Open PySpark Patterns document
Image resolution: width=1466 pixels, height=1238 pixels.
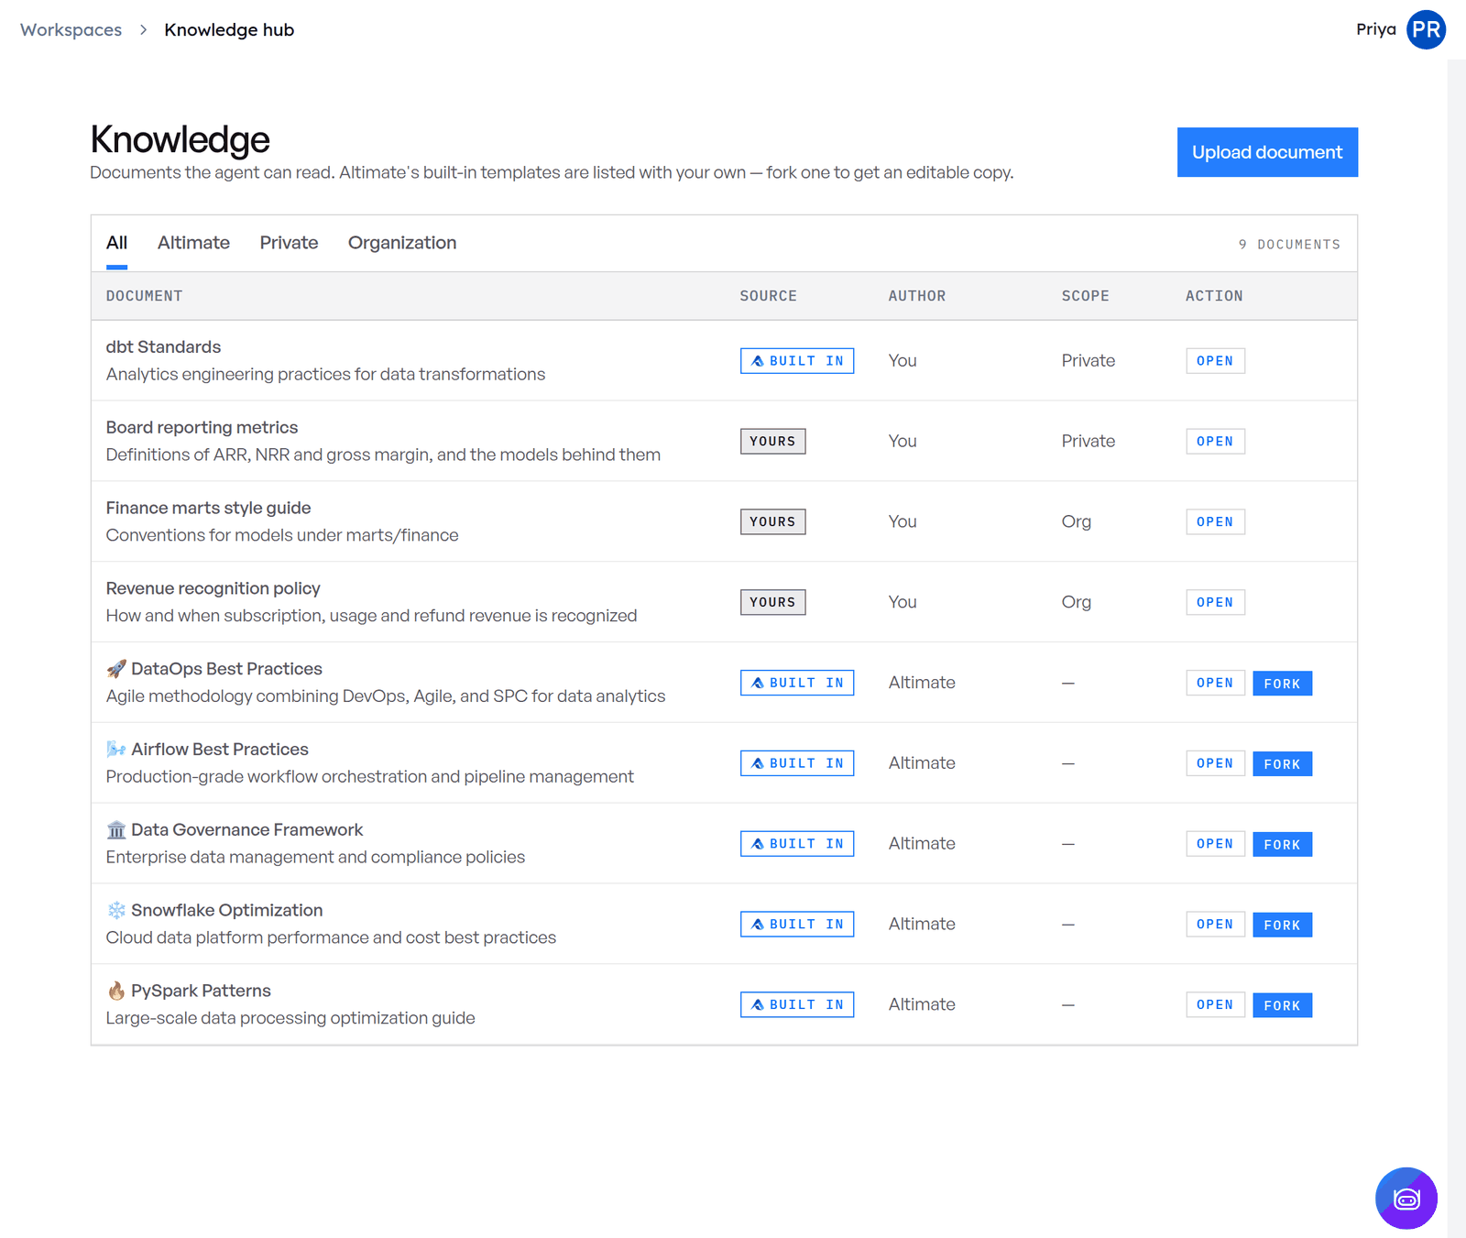[x=1215, y=1005]
